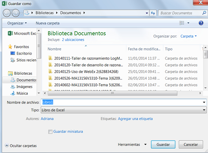Click the libraries icon in address bar
The width and height of the screenshot is (208, 153).
click(x=27, y=13)
